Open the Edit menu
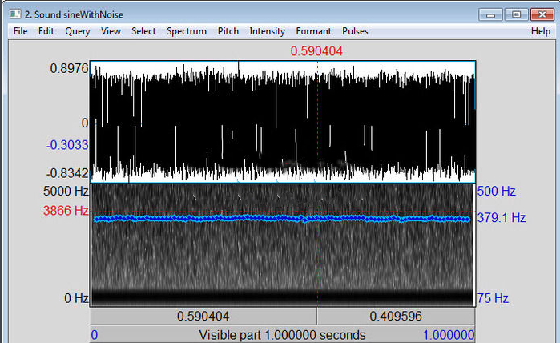Screen dimensions: 560x343 (x=46, y=31)
